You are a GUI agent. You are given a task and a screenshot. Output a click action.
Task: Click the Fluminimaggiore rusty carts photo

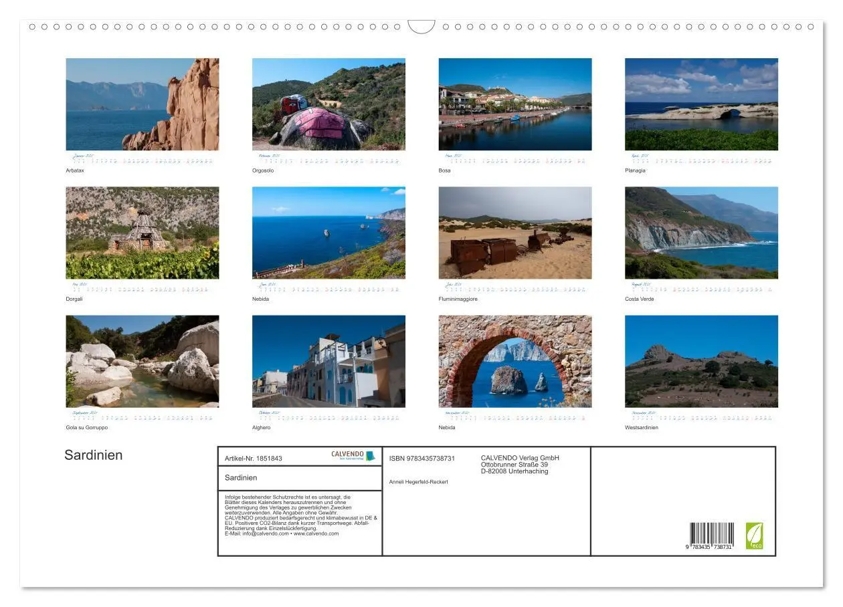coord(515,233)
